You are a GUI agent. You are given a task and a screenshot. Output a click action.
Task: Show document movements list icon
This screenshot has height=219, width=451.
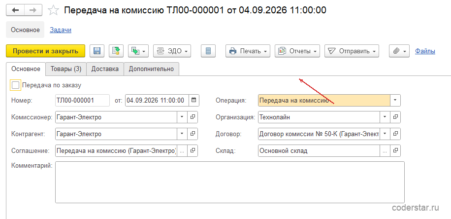point(208,51)
